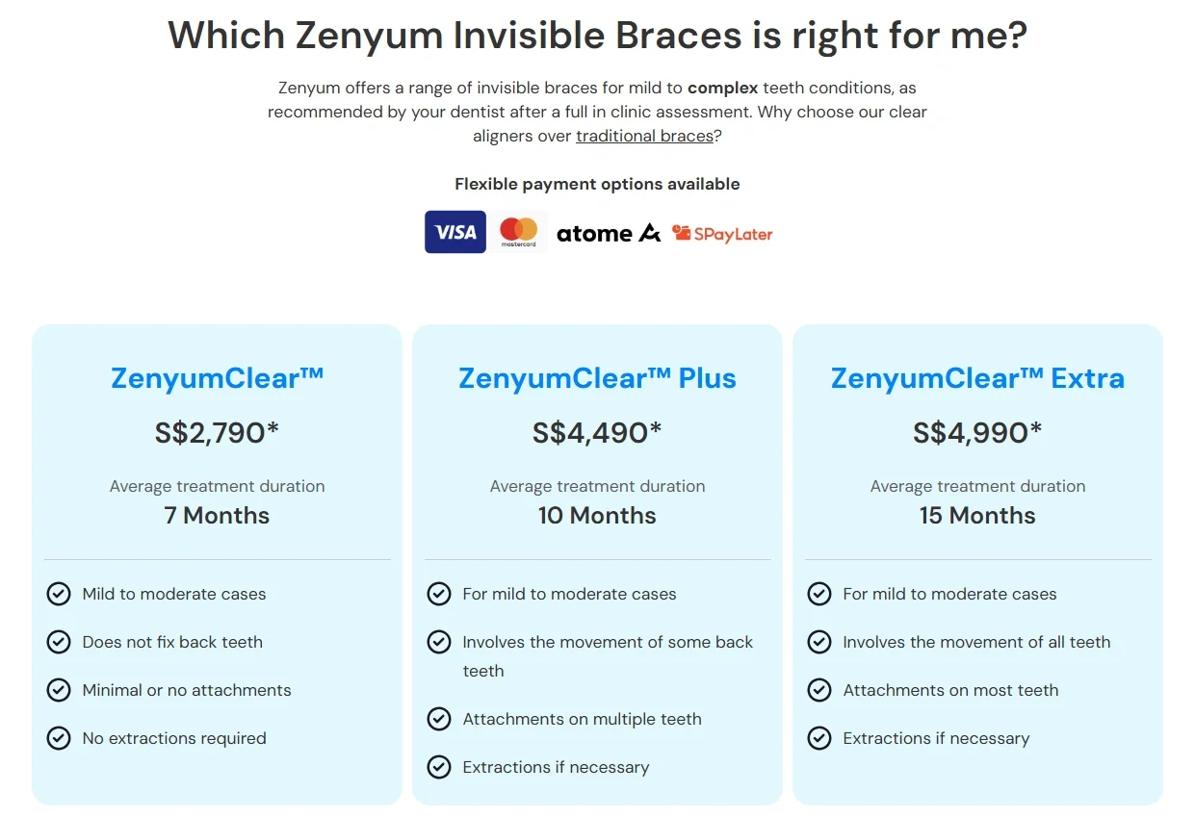Select the ZenyumClear™ Plus plan title
This screenshot has height=818, width=1195.
pos(597,378)
